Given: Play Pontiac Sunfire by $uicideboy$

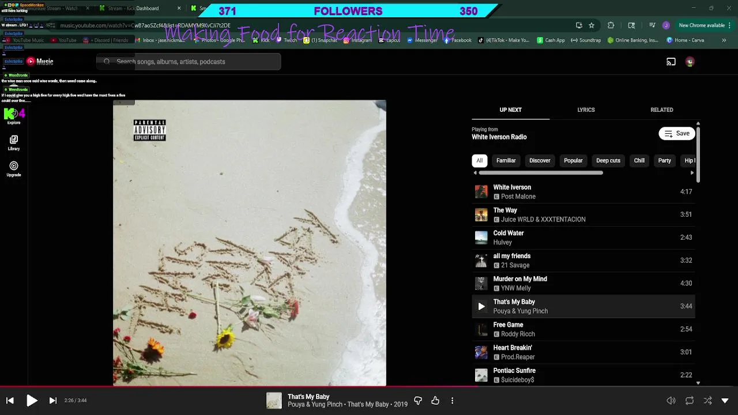Looking at the screenshot, I should (x=583, y=375).
